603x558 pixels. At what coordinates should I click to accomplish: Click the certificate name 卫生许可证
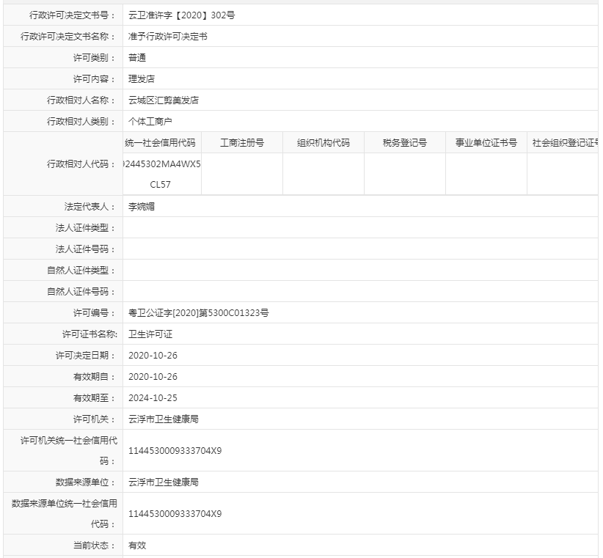[150, 334]
